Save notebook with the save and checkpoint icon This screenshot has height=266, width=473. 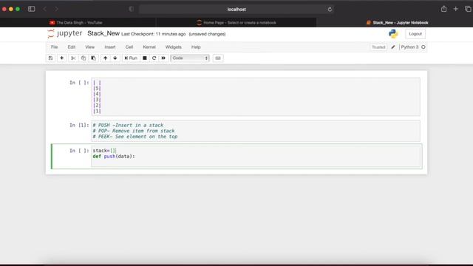tap(50, 58)
